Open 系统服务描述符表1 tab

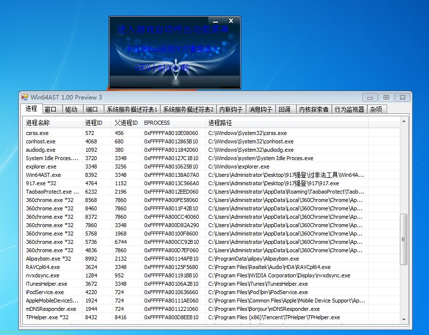(132, 109)
